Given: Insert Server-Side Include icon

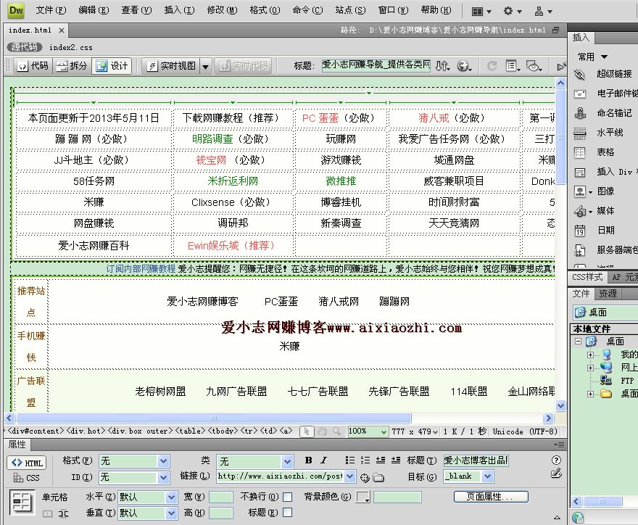Looking at the screenshot, I should pos(580,250).
